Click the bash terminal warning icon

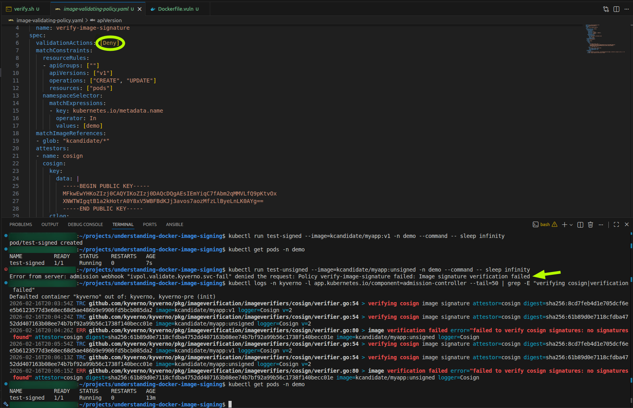tap(554, 224)
